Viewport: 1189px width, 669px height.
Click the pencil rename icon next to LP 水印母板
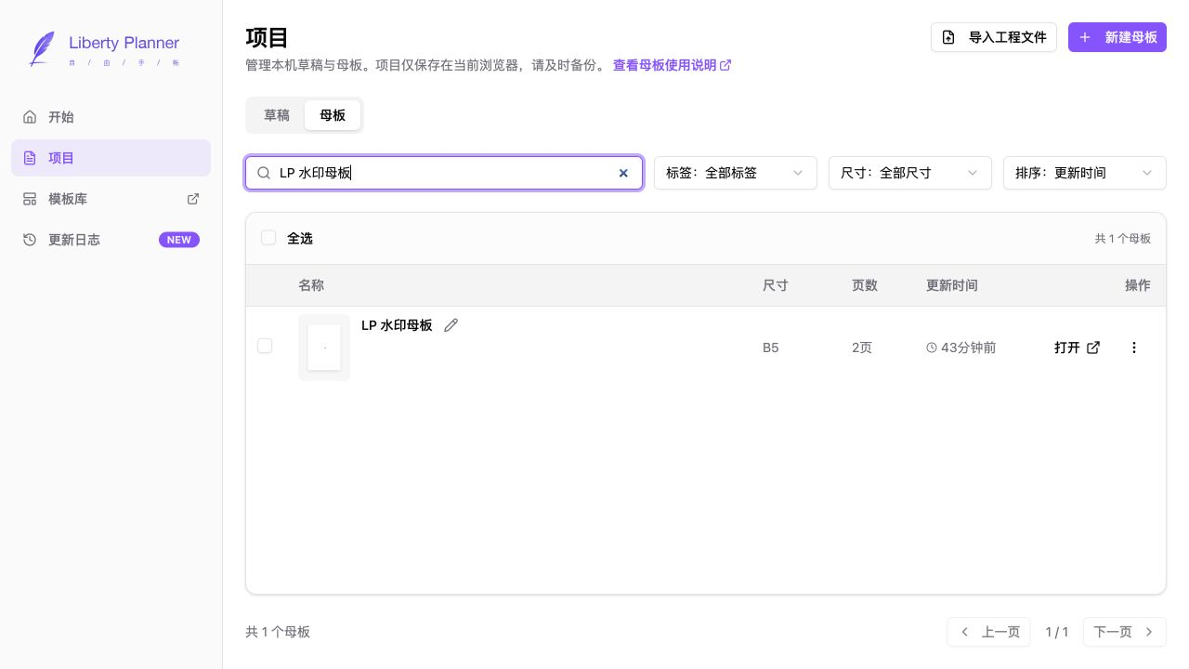(451, 325)
